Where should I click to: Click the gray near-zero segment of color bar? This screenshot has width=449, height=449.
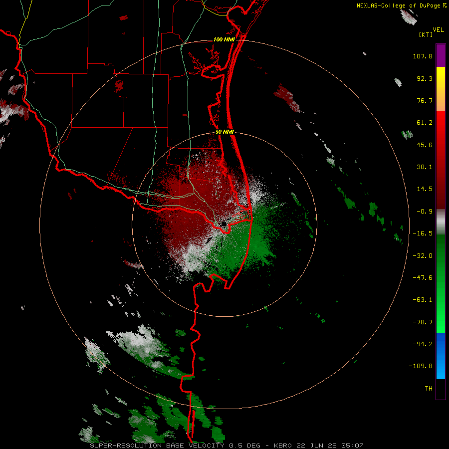point(441,222)
